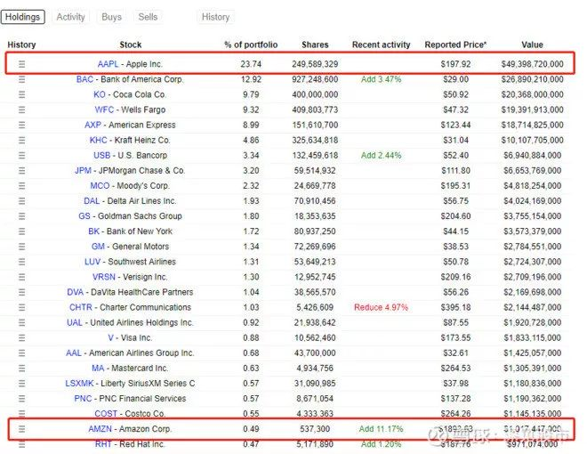Open the AAPL ticker link
The width and height of the screenshot is (587, 454).
coord(108,64)
